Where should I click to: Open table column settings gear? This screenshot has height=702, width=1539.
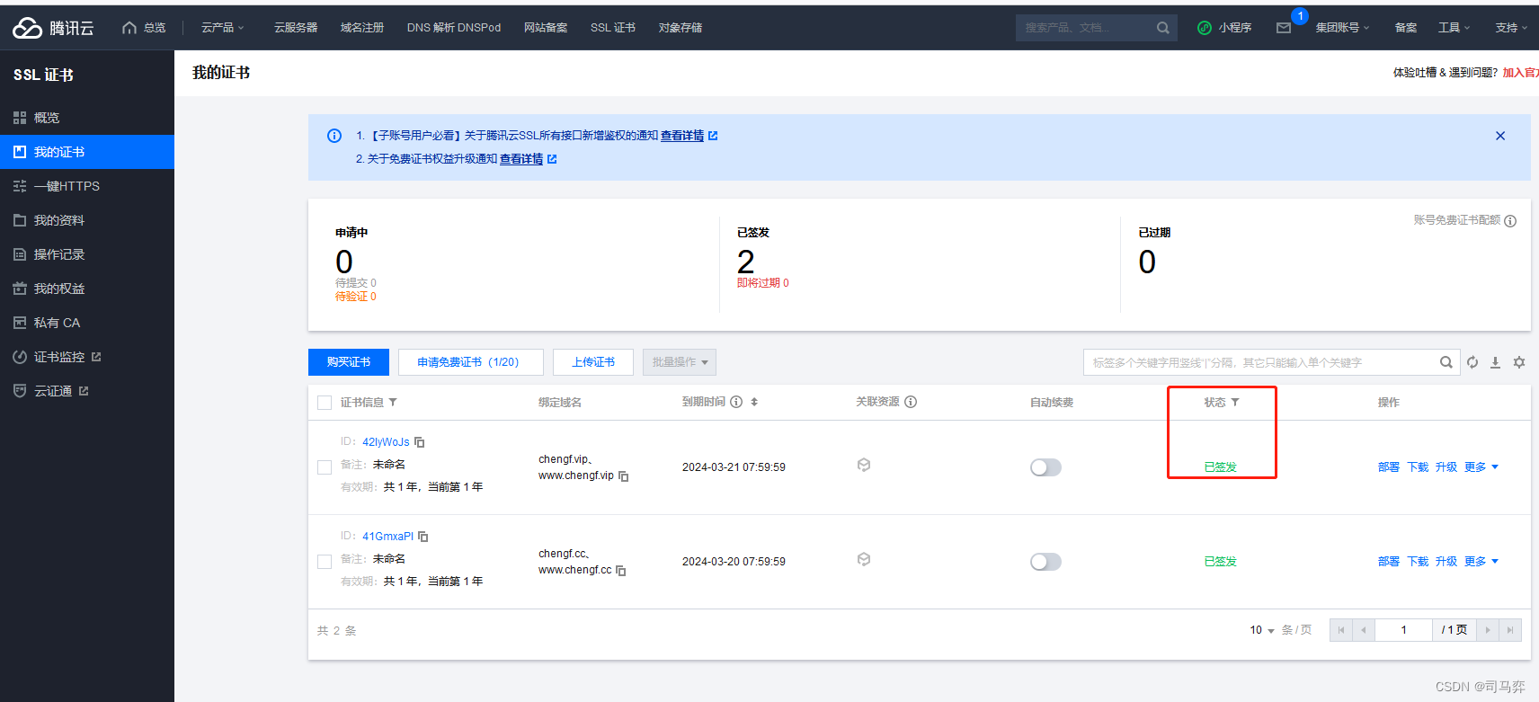1519,362
